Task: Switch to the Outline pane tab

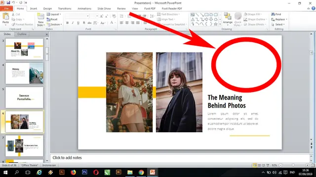Action: [x=22, y=34]
